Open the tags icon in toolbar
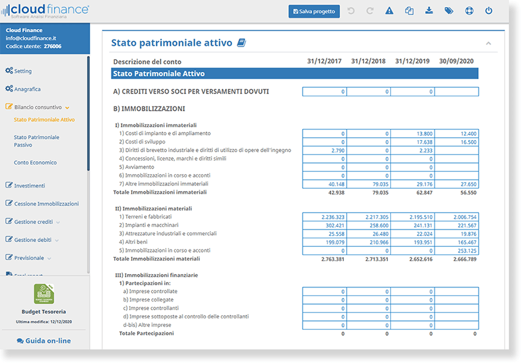522x363 pixels. coord(449,11)
